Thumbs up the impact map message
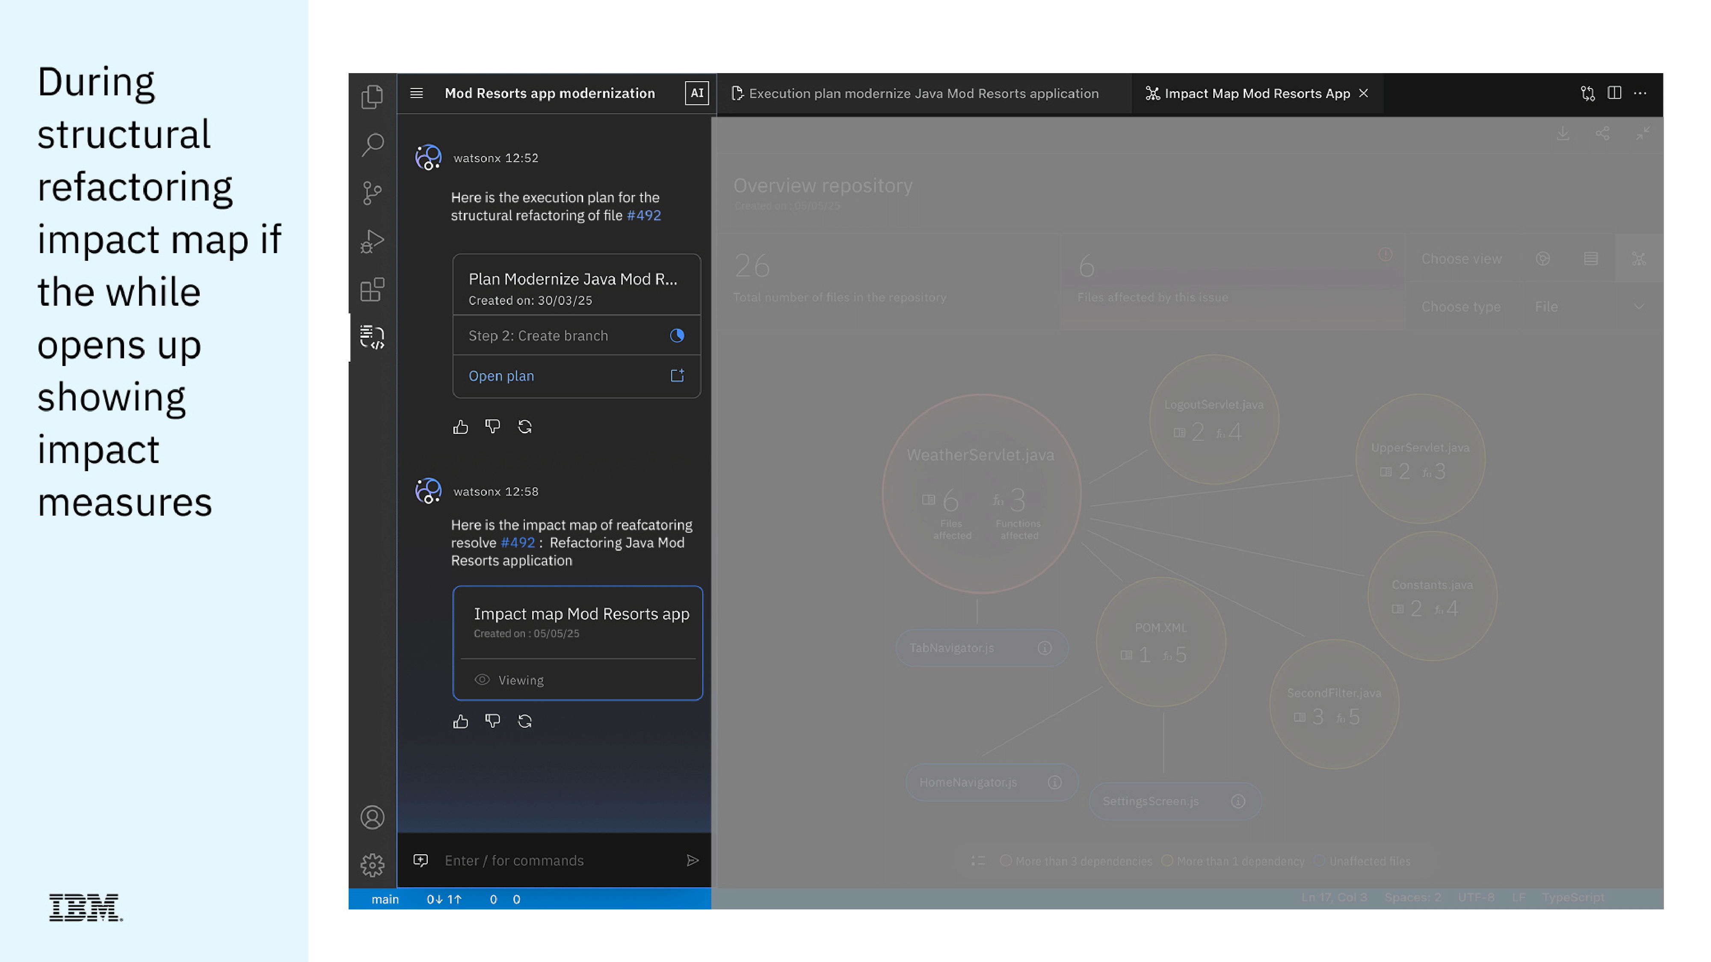The height and width of the screenshot is (962, 1711). pyautogui.click(x=460, y=721)
